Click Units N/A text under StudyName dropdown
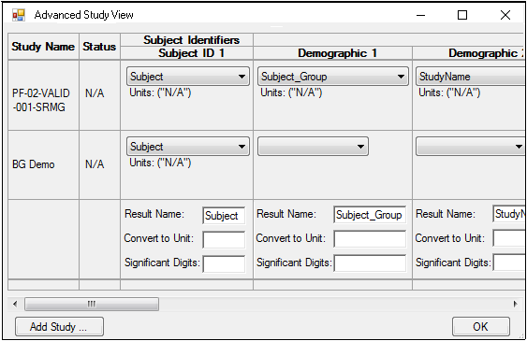 click(449, 92)
